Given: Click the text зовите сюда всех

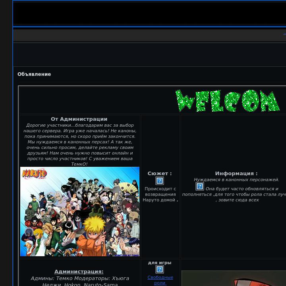Looking at the screenshot, I should [x=239, y=200].
